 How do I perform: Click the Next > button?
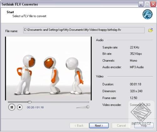[x=99, y=125]
